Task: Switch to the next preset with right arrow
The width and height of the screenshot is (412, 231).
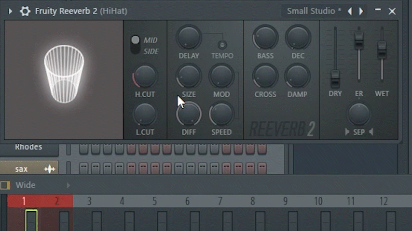Action: (x=361, y=11)
